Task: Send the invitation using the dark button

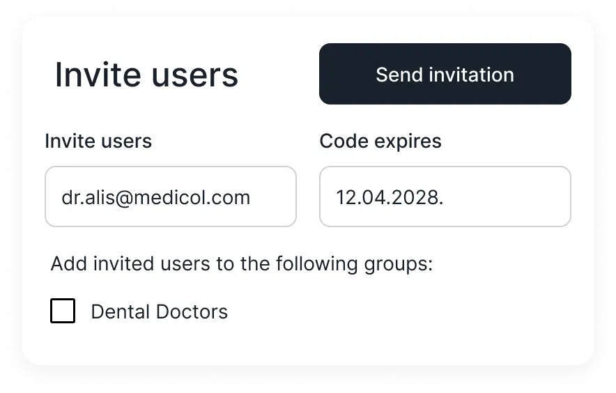Action: (x=445, y=75)
